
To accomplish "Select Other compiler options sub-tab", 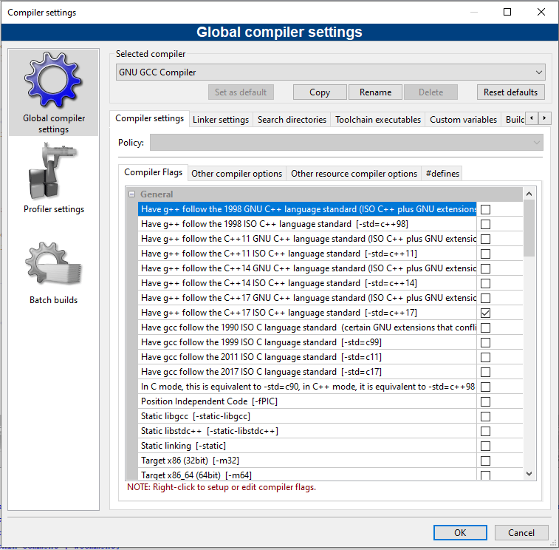I will pos(237,174).
